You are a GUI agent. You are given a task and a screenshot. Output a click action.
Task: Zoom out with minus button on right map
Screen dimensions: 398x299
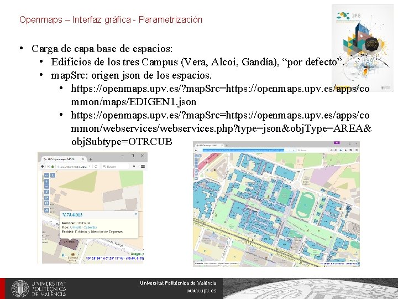point(196,163)
